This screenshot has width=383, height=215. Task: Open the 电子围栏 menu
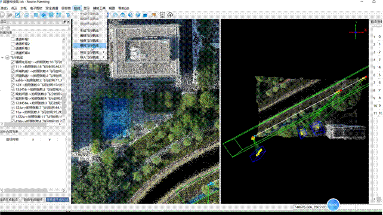pyautogui.click(x=36, y=8)
